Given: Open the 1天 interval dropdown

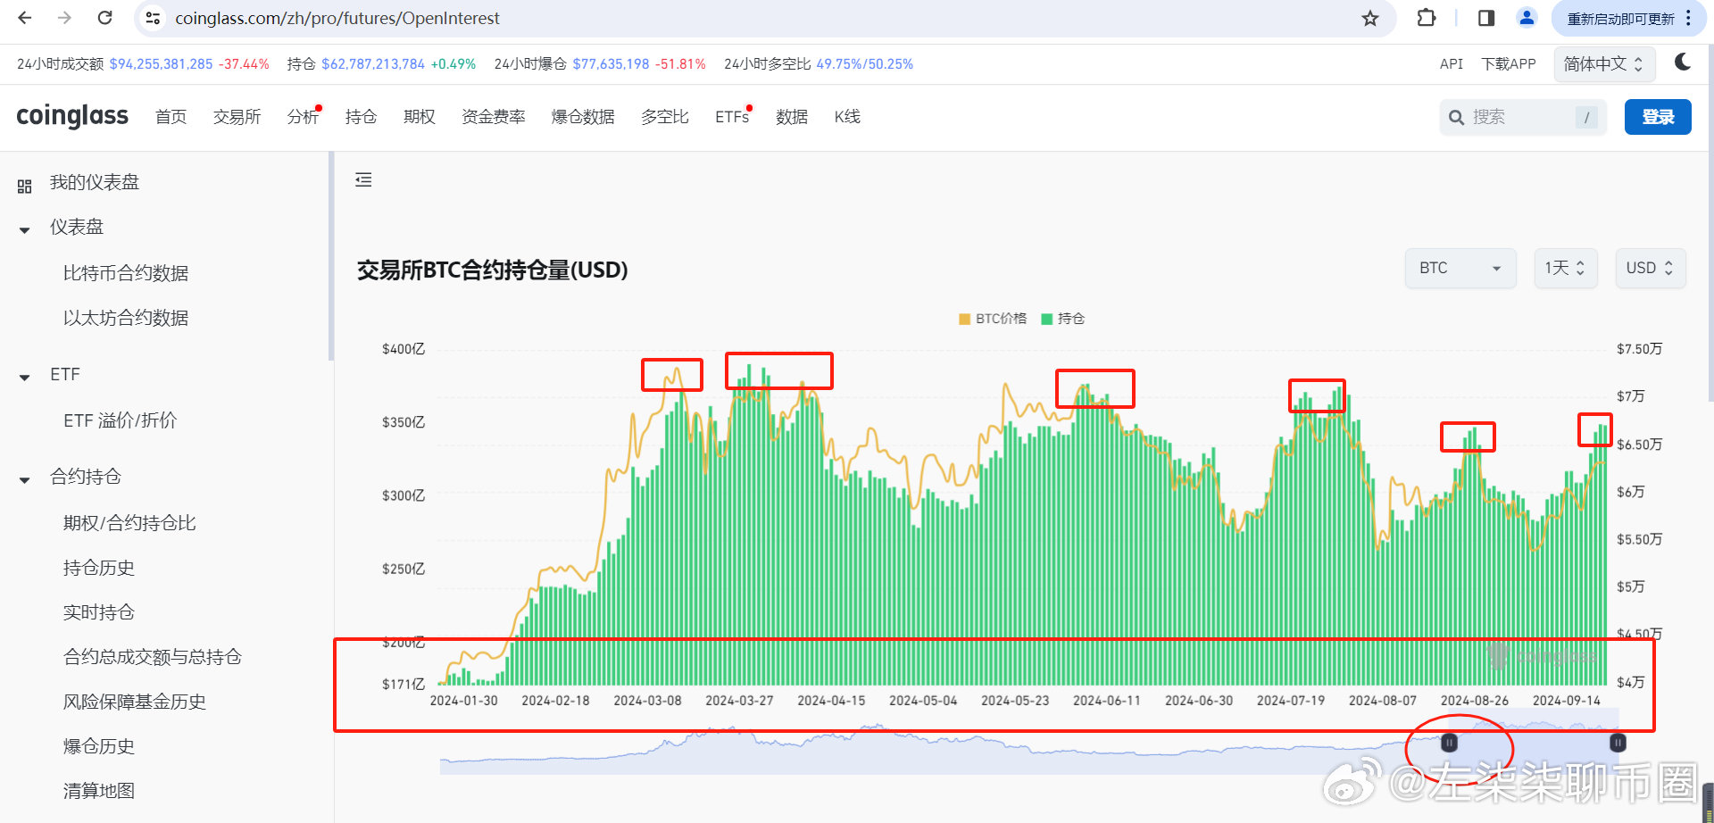Looking at the screenshot, I should click(1565, 268).
